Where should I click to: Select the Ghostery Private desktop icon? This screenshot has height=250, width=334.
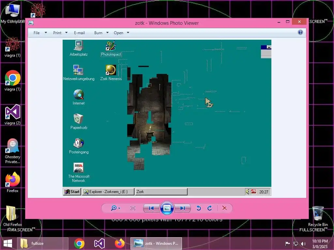(13, 151)
